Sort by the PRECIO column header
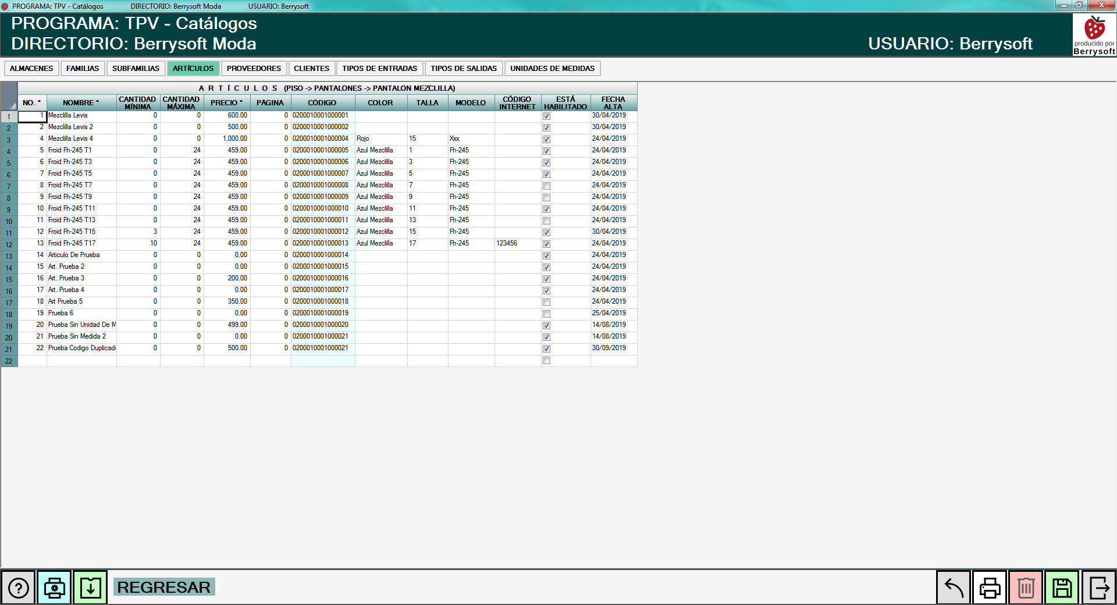This screenshot has width=1117, height=605. (x=226, y=103)
